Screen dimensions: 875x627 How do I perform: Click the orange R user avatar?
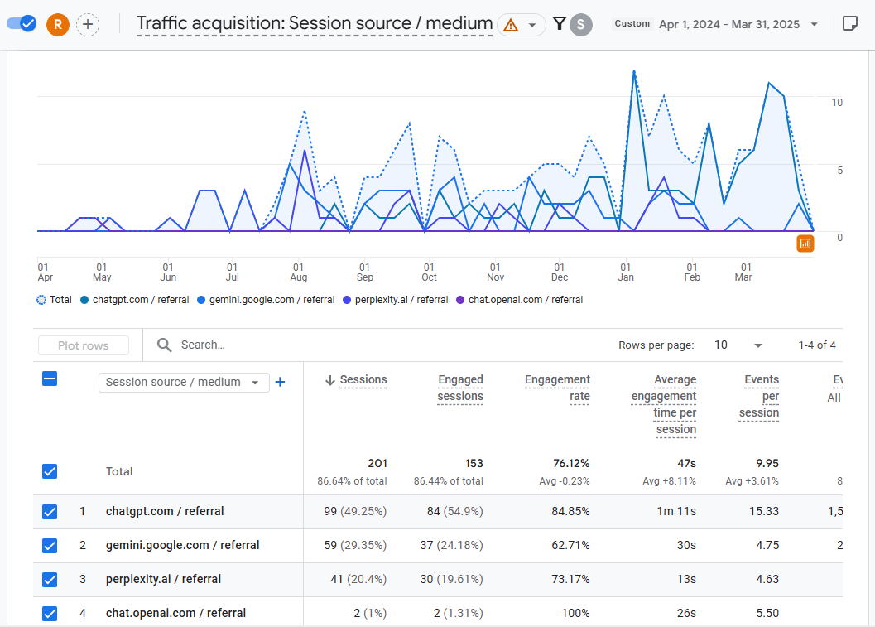(57, 24)
